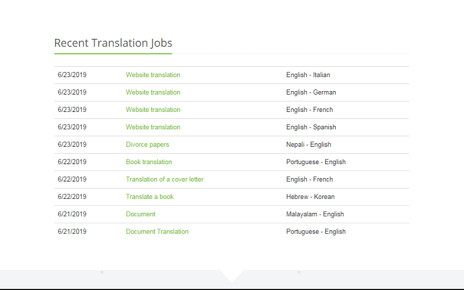The height and width of the screenshot is (290, 464).
Task: Open the Document Translation job link
Action: [157, 231]
